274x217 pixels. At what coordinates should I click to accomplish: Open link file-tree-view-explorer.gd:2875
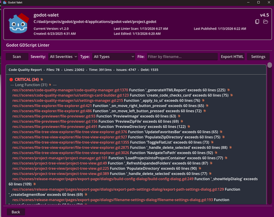[71, 147]
